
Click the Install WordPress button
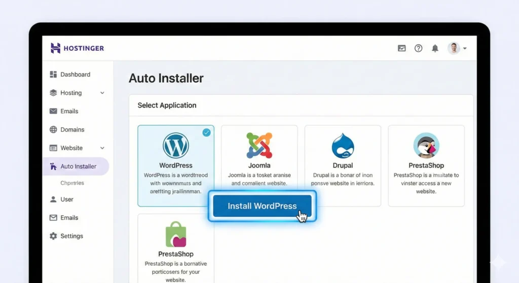[x=262, y=206]
